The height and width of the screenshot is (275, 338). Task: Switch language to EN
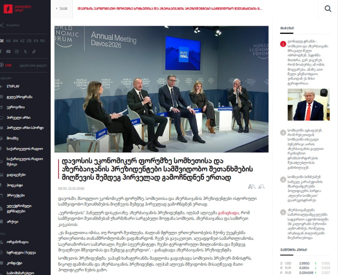point(36,41)
